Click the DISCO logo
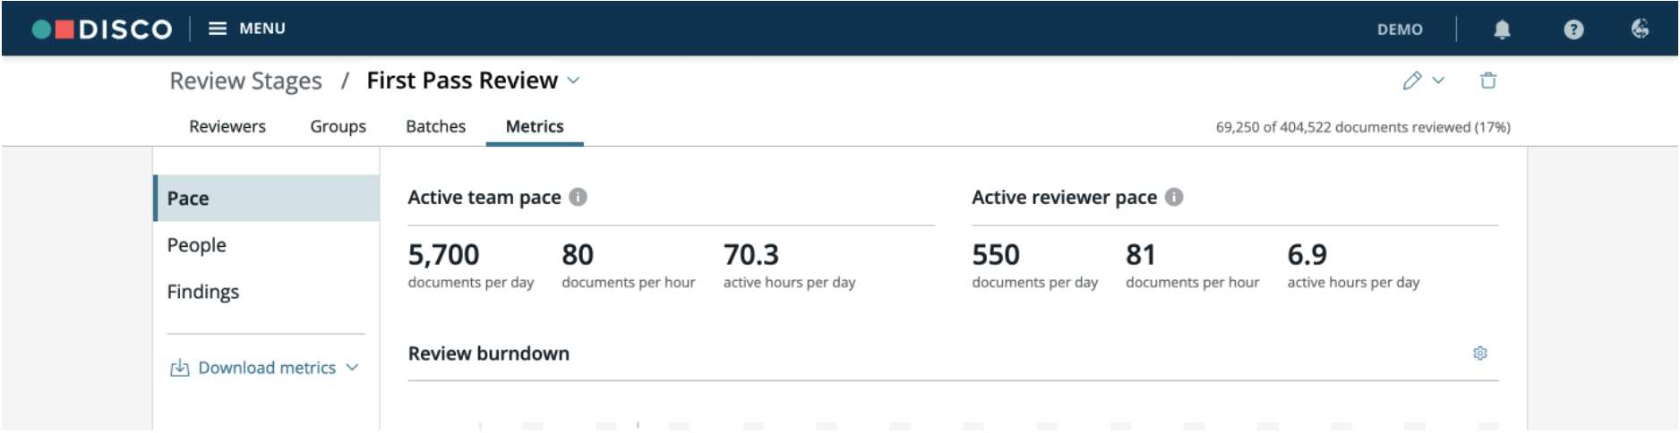This screenshot has width=1680, height=433. [x=101, y=29]
